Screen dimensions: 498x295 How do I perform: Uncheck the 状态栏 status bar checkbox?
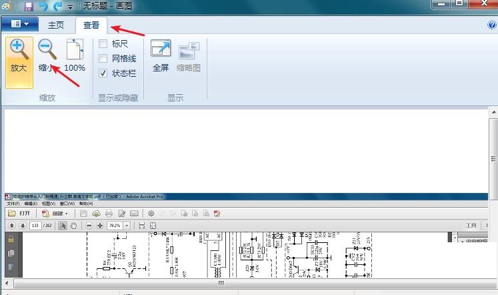[103, 73]
